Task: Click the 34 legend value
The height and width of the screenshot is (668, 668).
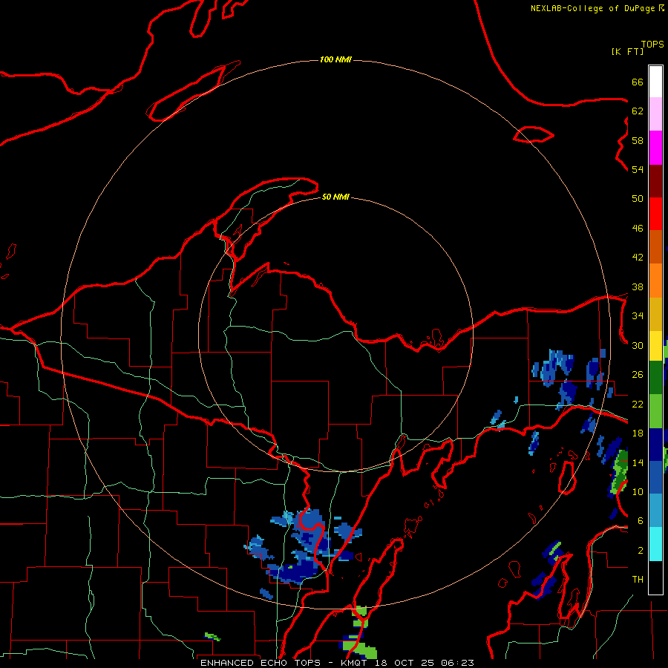Action: (638, 316)
